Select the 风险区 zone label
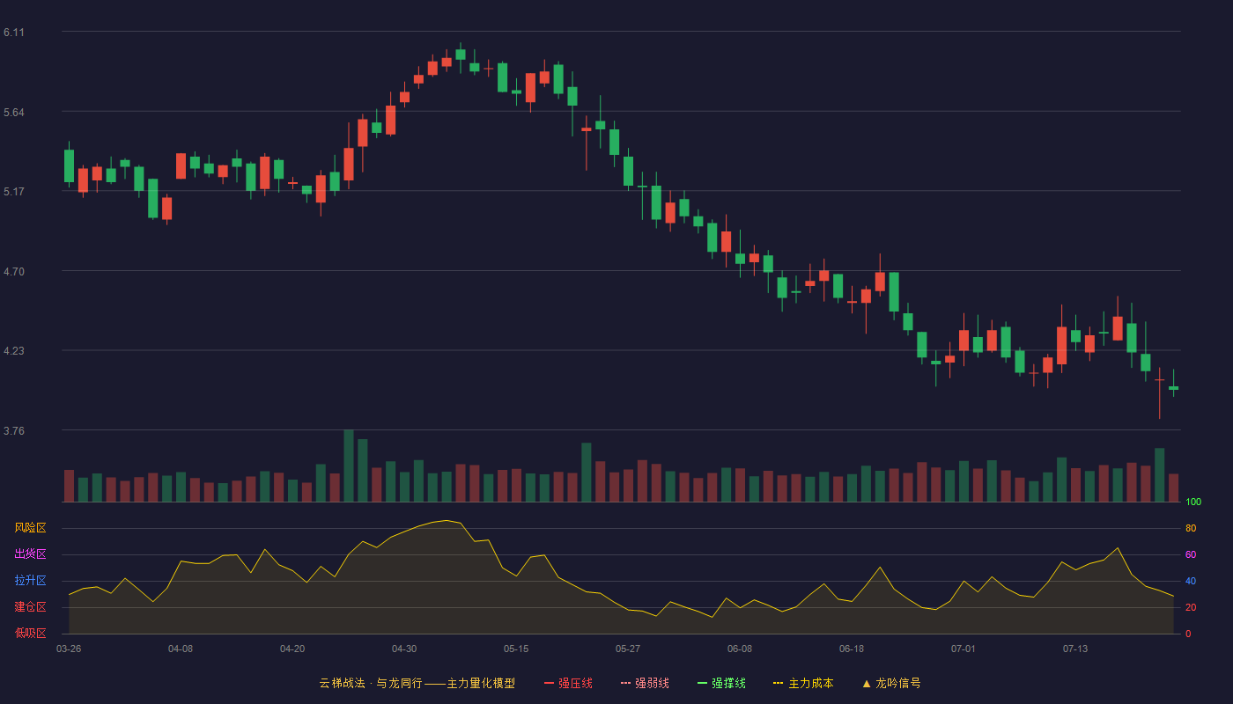Image resolution: width=1233 pixels, height=704 pixels. click(x=30, y=528)
